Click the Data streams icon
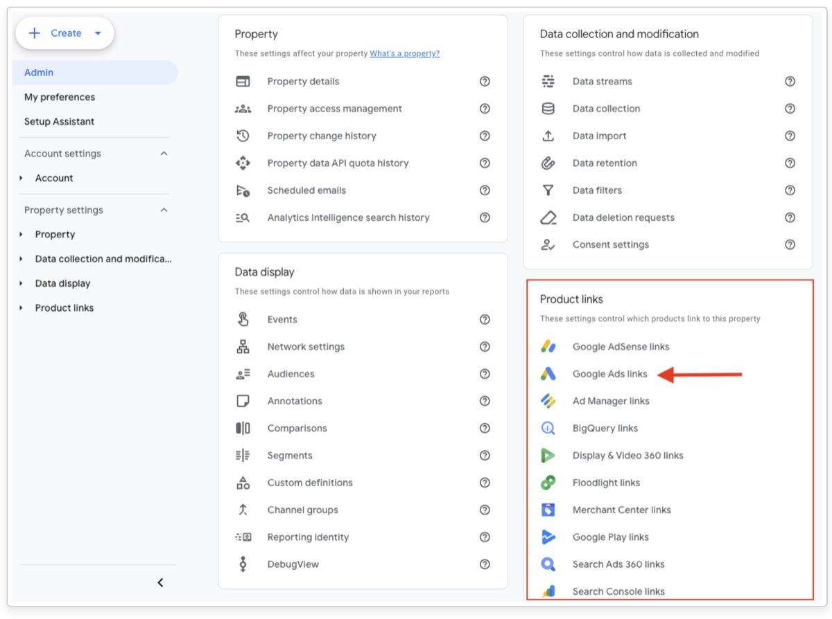Viewport: 832px width, 619px height. click(x=548, y=82)
